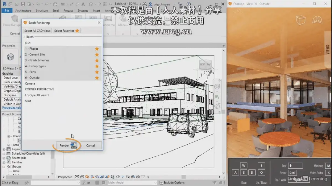Toggle the Exclude Options checkbox
332x186 pixels.
[162, 182]
